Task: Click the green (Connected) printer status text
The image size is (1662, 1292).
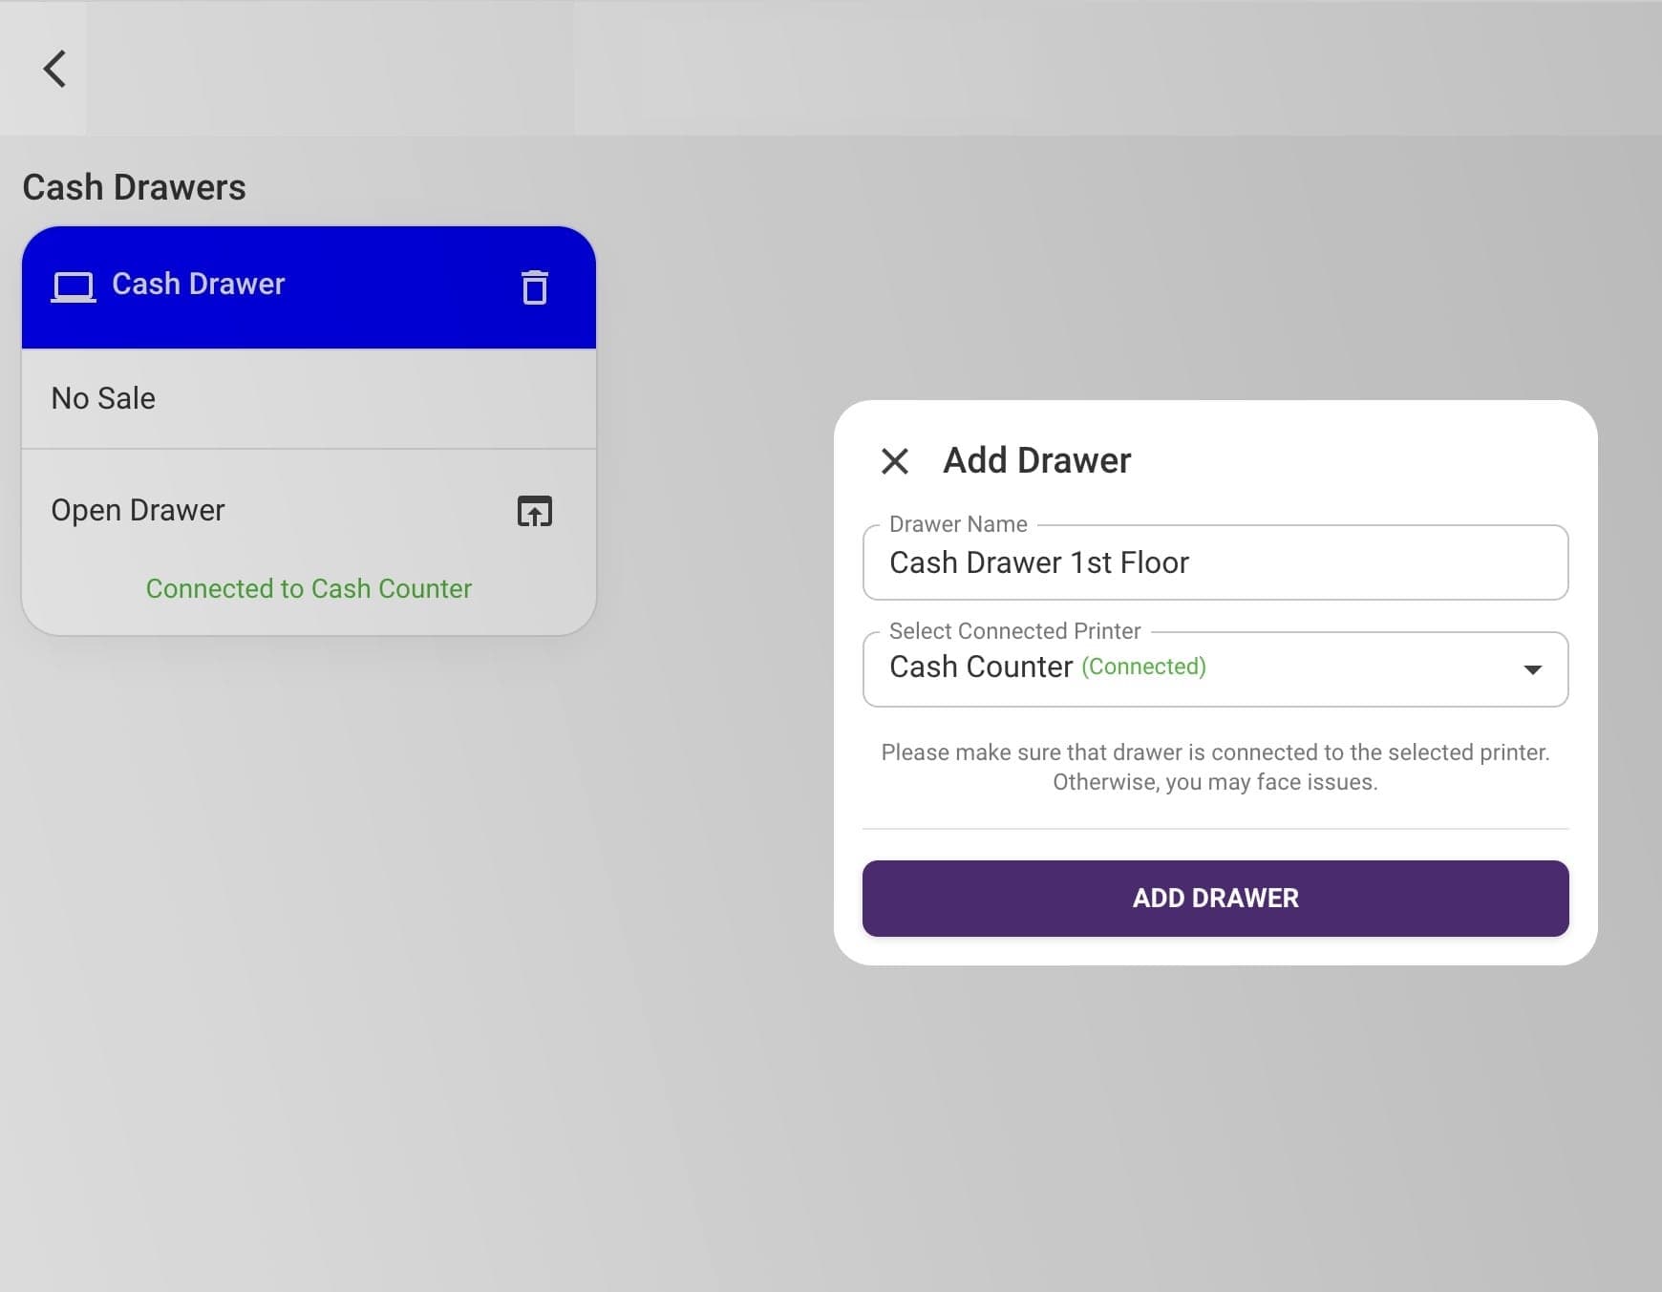Action: [x=1143, y=667]
